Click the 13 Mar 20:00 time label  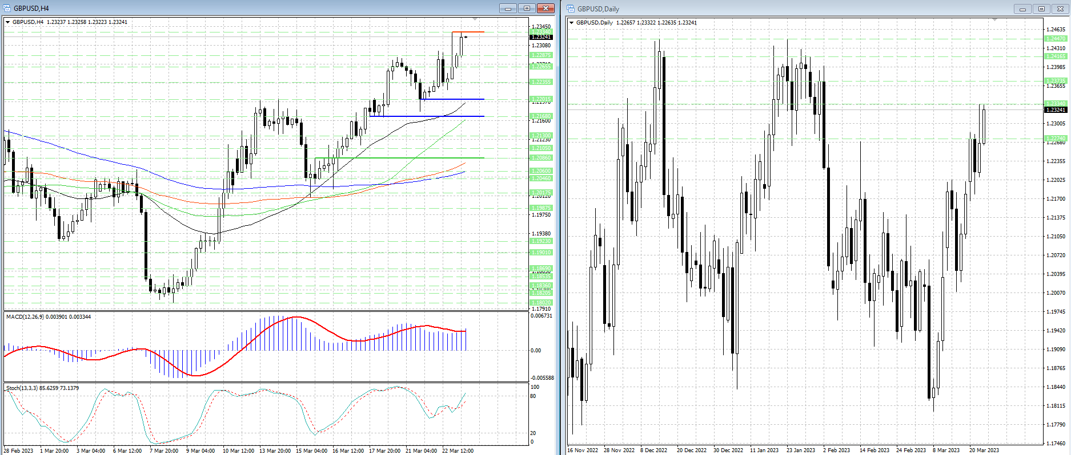pyautogui.click(x=275, y=451)
